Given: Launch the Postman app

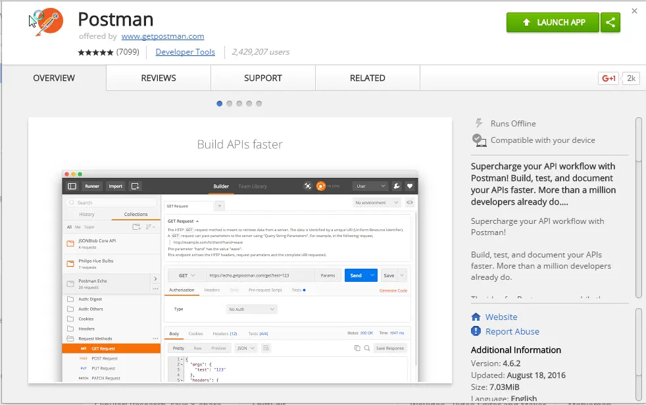Looking at the screenshot, I should (553, 22).
